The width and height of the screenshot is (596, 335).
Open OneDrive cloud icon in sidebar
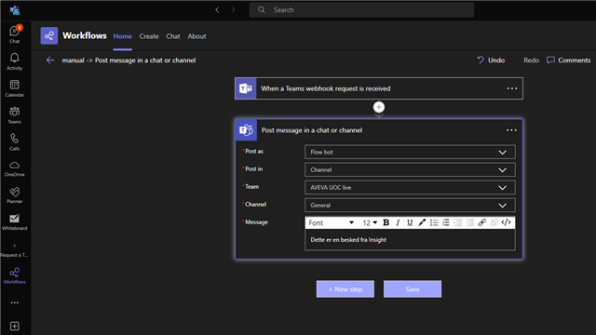15,168
